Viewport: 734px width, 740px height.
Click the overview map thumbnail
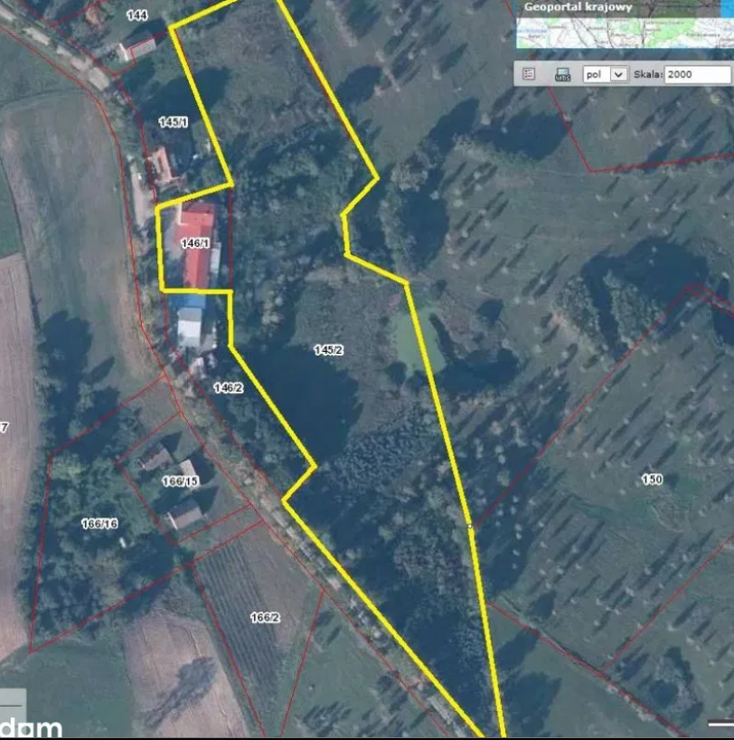pyautogui.click(x=625, y=33)
